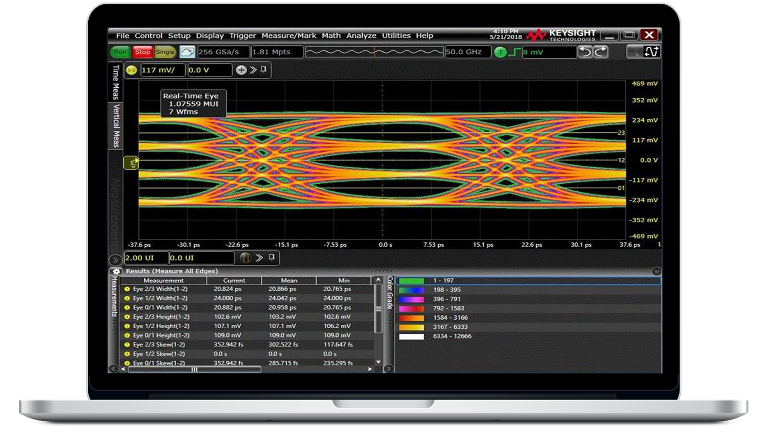Image resolution: width=771 pixels, height=434 pixels.
Task: Open the Results settings gear icon
Action: point(116,271)
